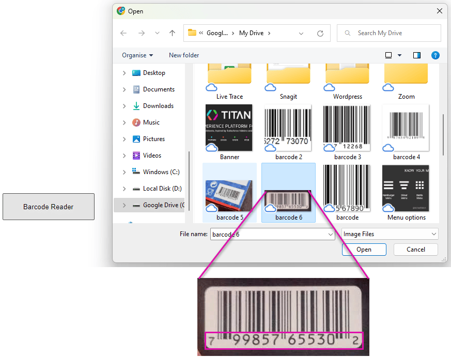This screenshot has width=451, height=357.
Task: Click the cloud sync icon on barcode 6
Action: (x=270, y=209)
